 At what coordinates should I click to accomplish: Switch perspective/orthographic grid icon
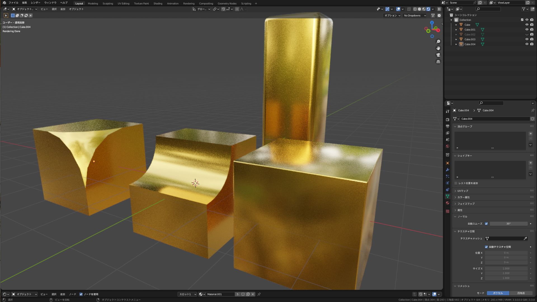click(438, 62)
